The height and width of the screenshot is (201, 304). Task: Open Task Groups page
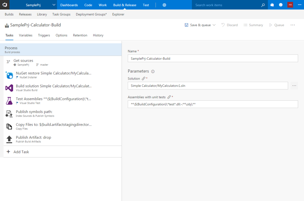(61, 14)
